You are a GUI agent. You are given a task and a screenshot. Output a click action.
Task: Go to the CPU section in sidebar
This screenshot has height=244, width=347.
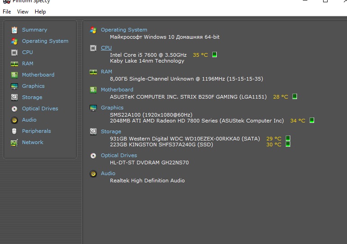pos(27,52)
